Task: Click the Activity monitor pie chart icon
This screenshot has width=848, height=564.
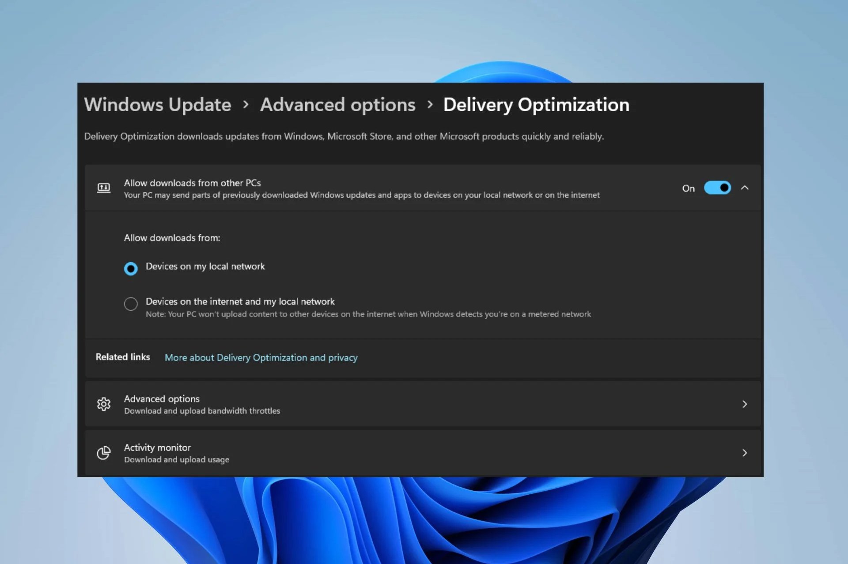Action: pyautogui.click(x=104, y=453)
